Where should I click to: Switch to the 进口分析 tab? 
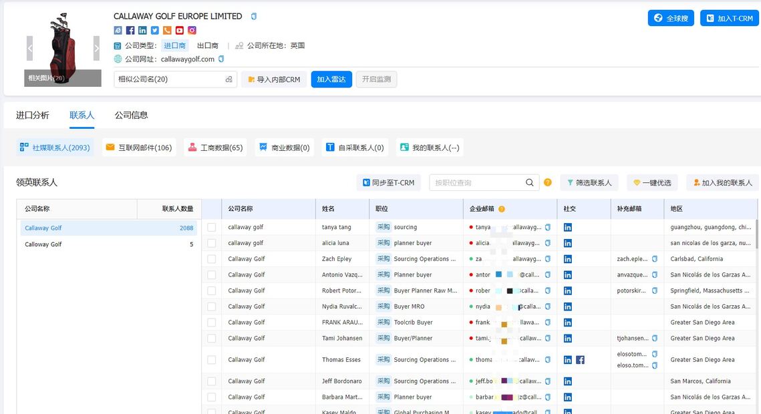33,116
